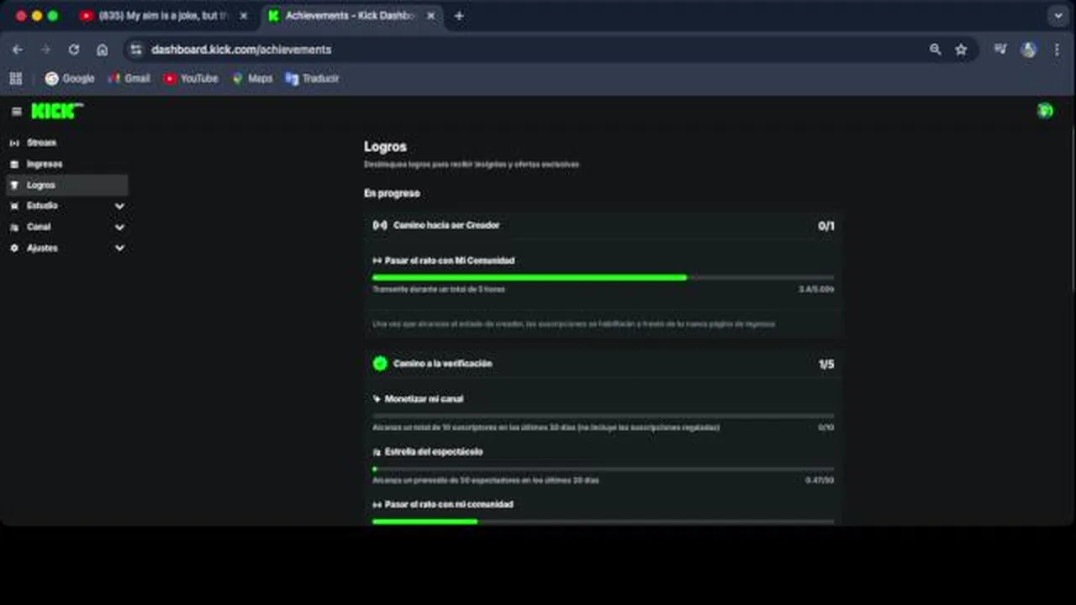Image resolution: width=1076 pixels, height=605 pixels.
Task: Open the apps grid in bookmarks bar
Action: coord(15,78)
